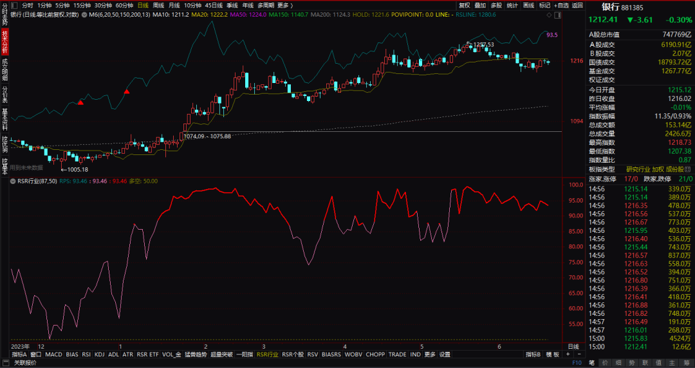Open the 分价表 sidebar tab
Image resolution: width=695 pixels, height=368 pixels.
coord(5,95)
